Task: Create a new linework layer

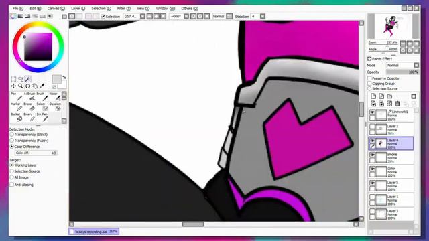Action: pyautogui.click(x=381, y=96)
